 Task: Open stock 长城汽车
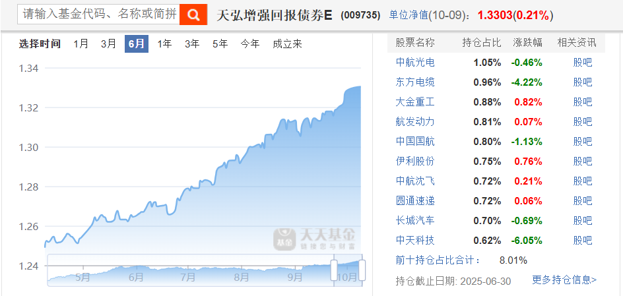415,220
